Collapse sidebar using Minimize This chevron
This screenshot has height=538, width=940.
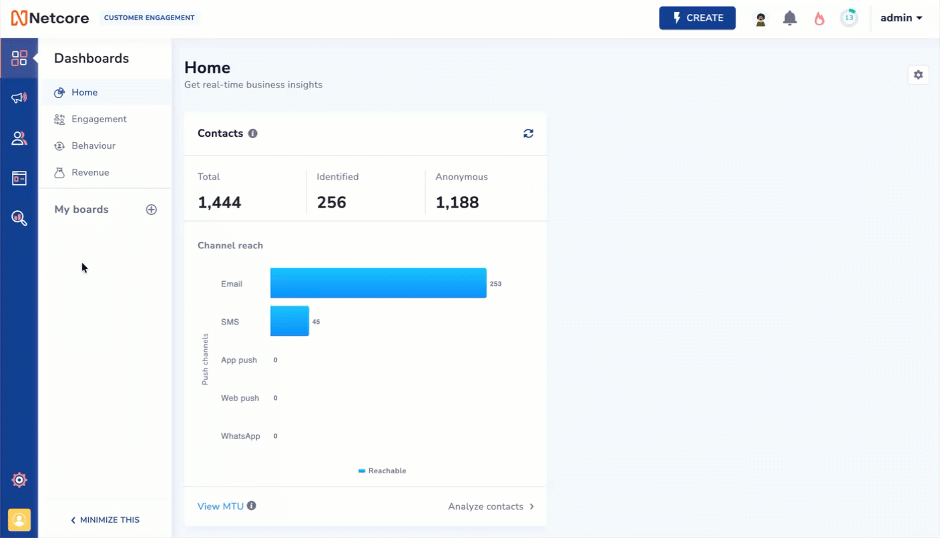pos(105,519)
